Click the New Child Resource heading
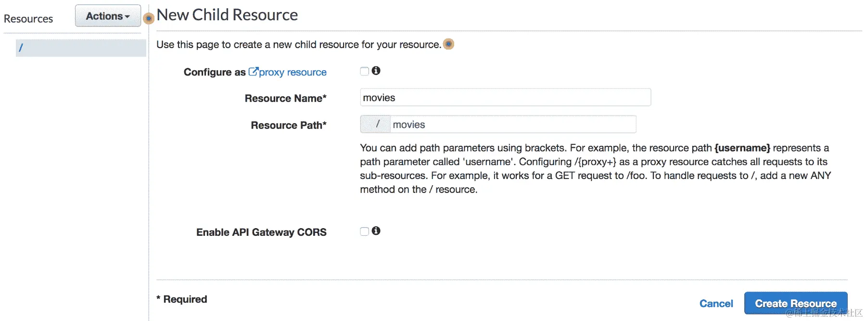Screen dimensions: 866x321 click(227, 15)
